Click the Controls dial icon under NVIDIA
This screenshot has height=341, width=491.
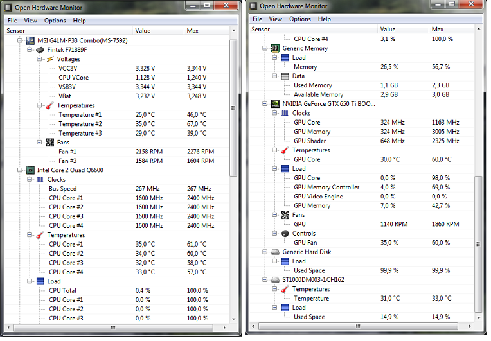coord(285,233)
